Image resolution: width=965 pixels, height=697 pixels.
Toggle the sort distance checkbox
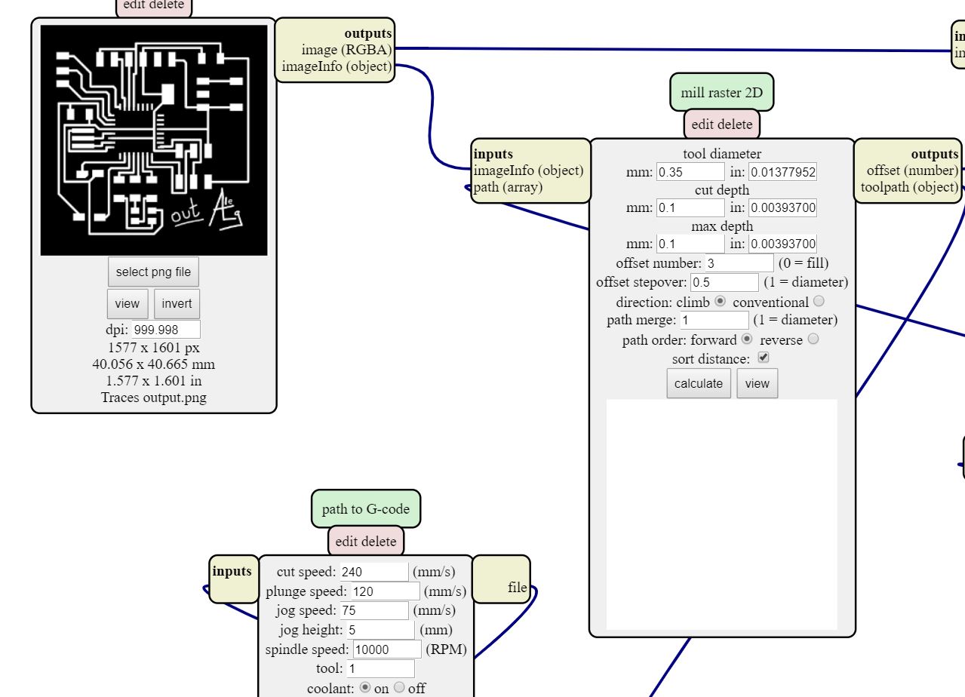[763, 358]
